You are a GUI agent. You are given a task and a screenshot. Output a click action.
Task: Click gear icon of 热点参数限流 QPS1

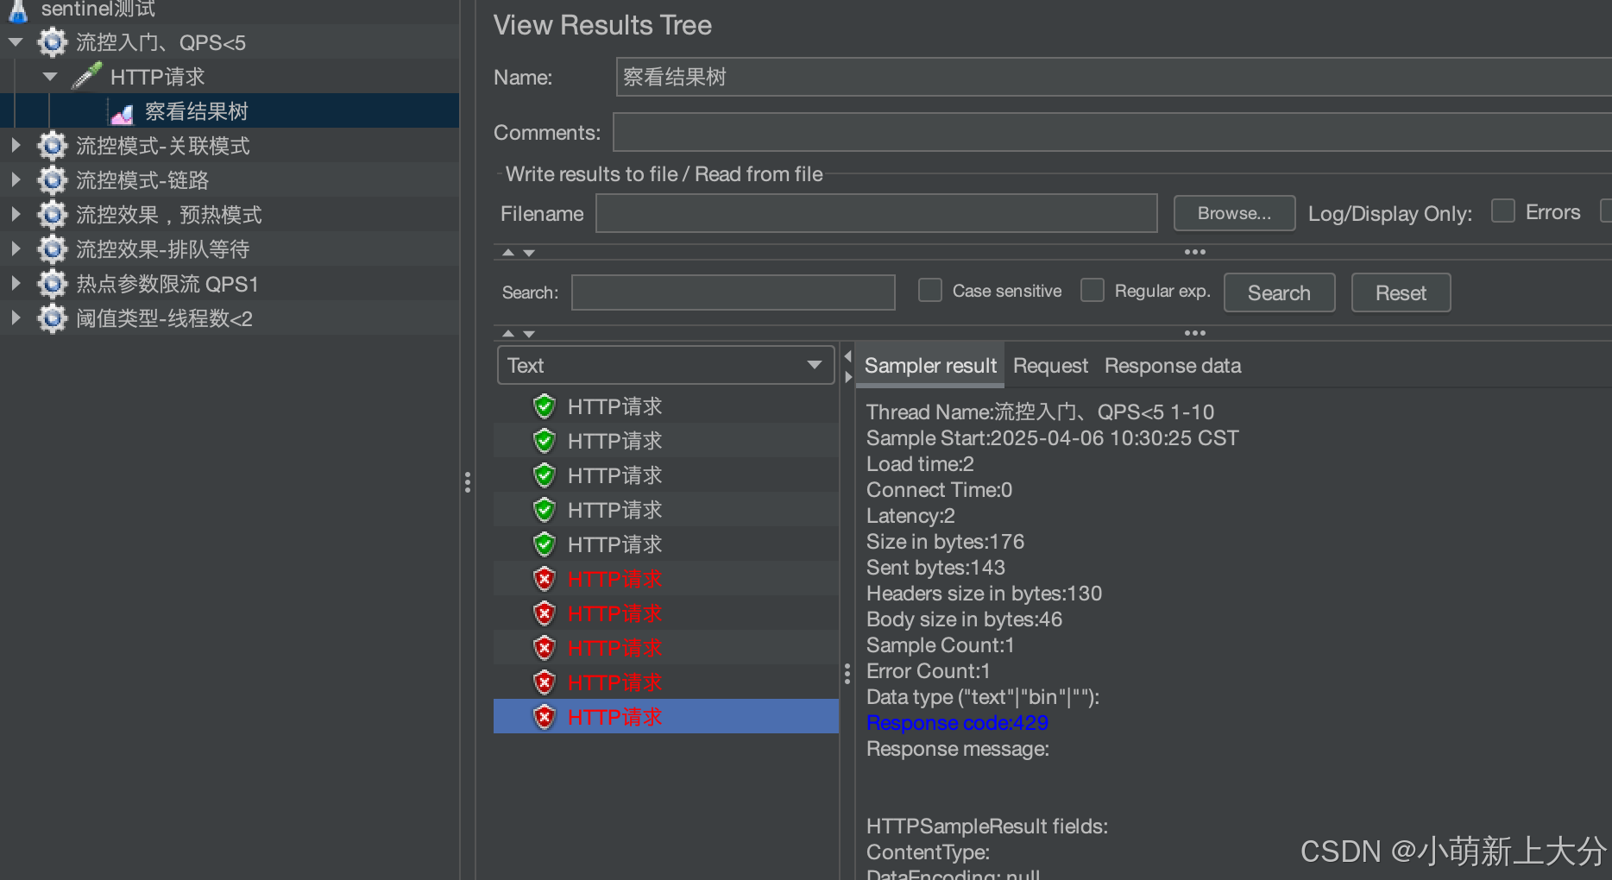(53, 284)
